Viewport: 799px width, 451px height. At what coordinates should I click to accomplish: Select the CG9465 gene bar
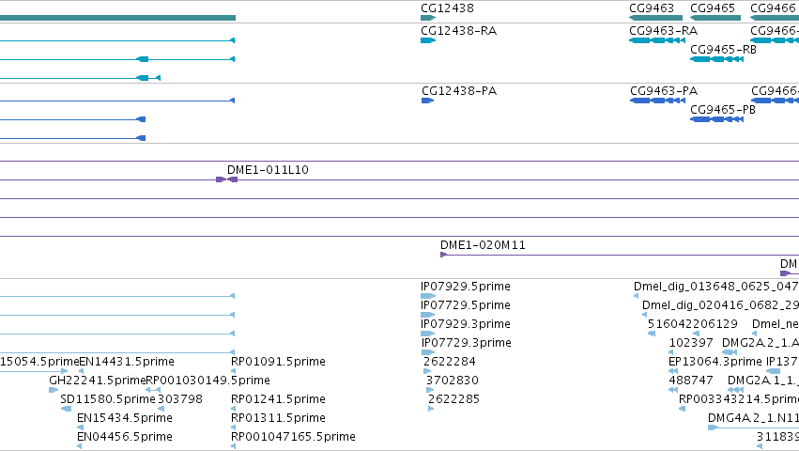[715, 18]
